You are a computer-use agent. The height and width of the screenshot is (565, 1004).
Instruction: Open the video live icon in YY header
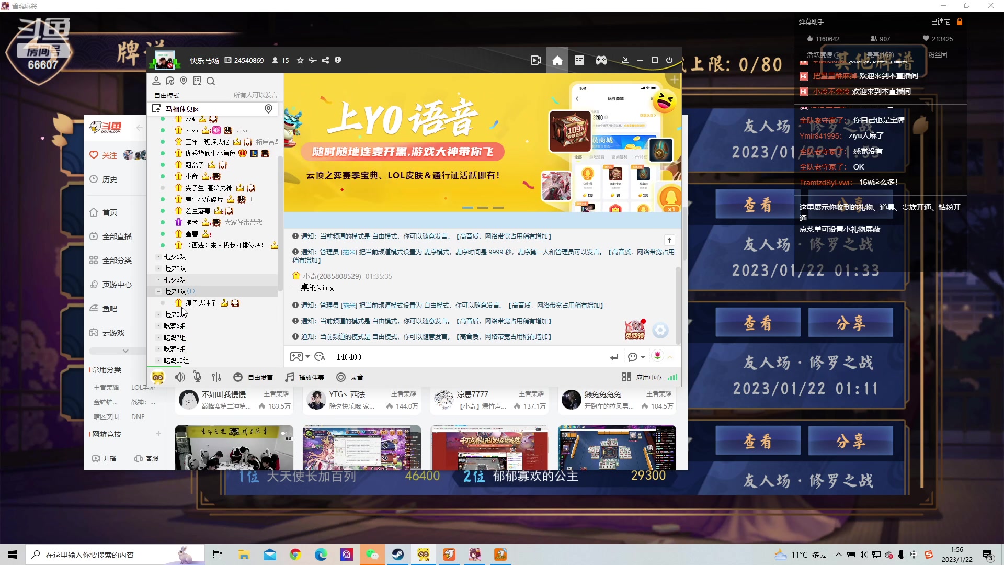pos(535,60)
